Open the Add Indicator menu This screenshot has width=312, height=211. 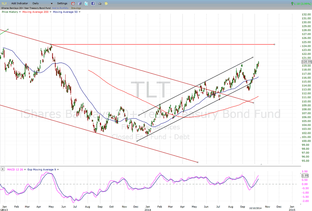pyautogui.click(x=19, y=4)
